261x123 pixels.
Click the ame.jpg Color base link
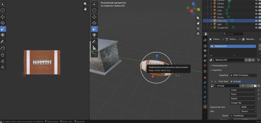coord(243,81)
